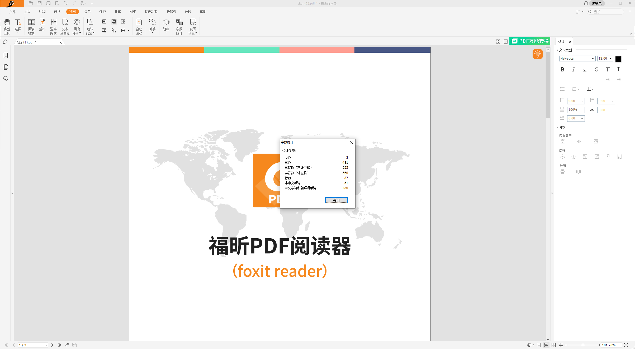Screen dimensions: 635x349
Task: Close the 字数统计 dialog with 关闭 button
Action: (x=336, y=200)
